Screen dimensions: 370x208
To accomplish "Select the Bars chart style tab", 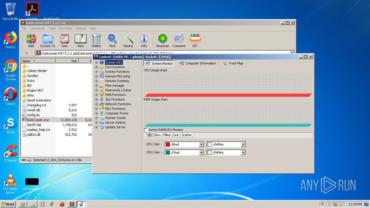I will 158,135.
